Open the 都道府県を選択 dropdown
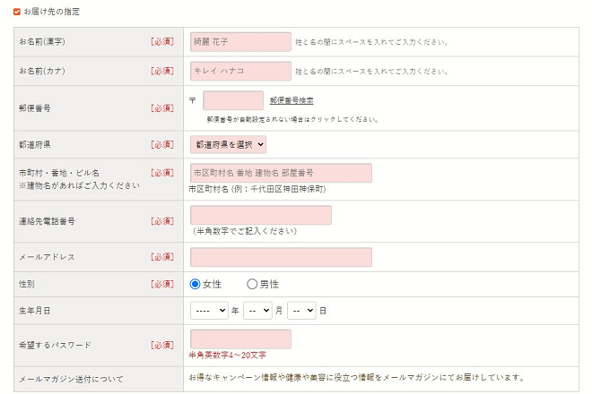This screenshot has width=592, height=394. pos(228,143)
